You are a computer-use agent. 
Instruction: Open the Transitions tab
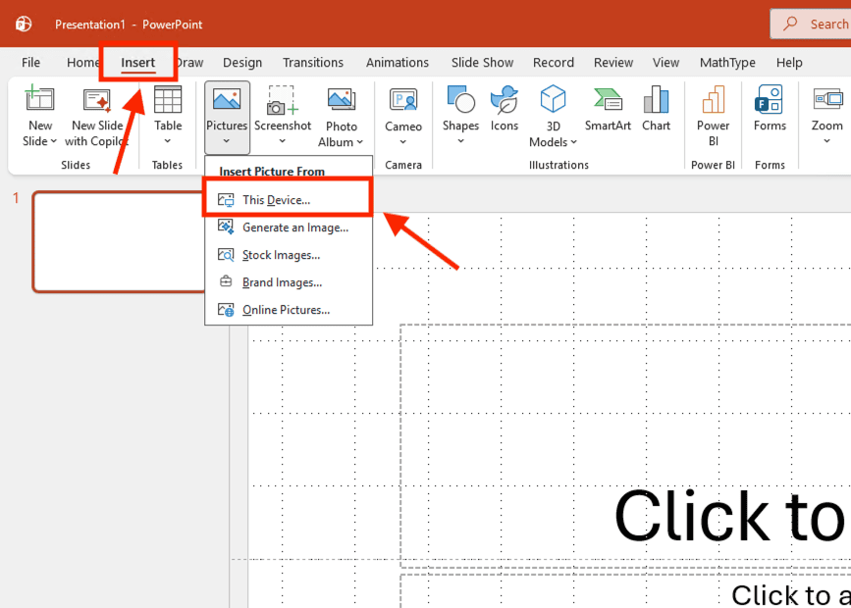313,63
